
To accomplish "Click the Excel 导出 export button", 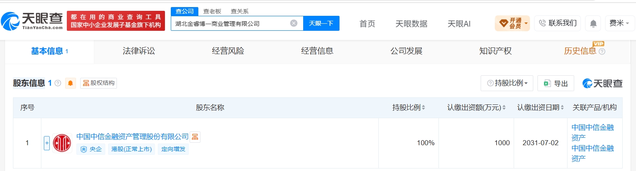I will 556,83.
